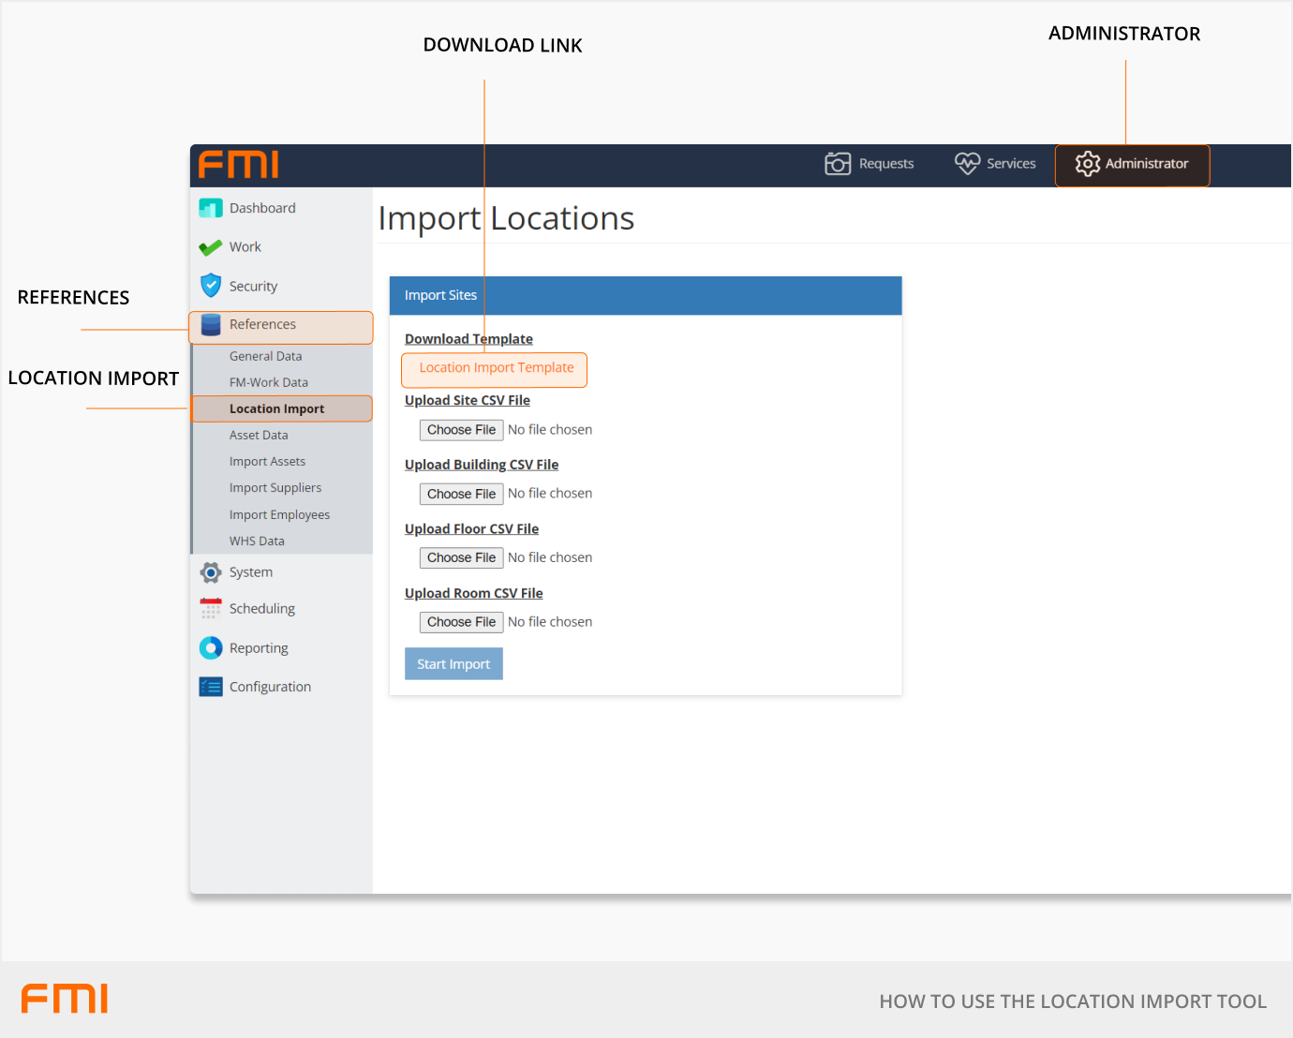This screenshot has width=1293, height=1038.
Task: Click the System gear icon in sidebar
Action: (211, 572)
